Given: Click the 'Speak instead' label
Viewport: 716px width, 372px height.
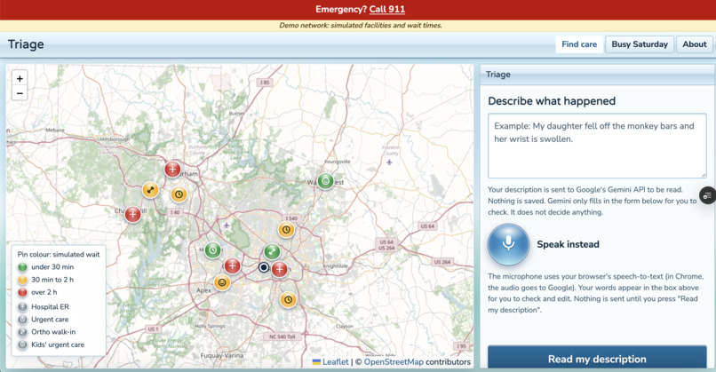Looking at the screenshot, I should click(x=568, y=244).
